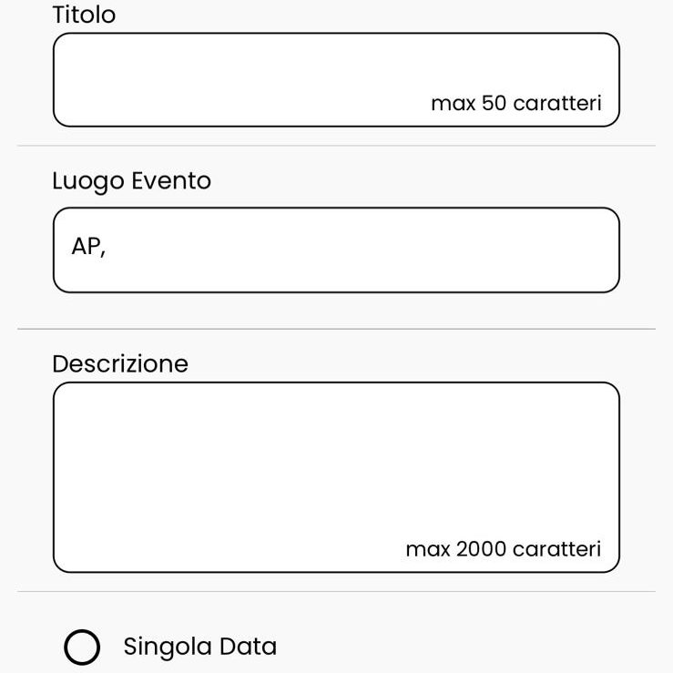673x673 pixels.
Task: Click the Luogo Evento label
Action: coord(132,181)
